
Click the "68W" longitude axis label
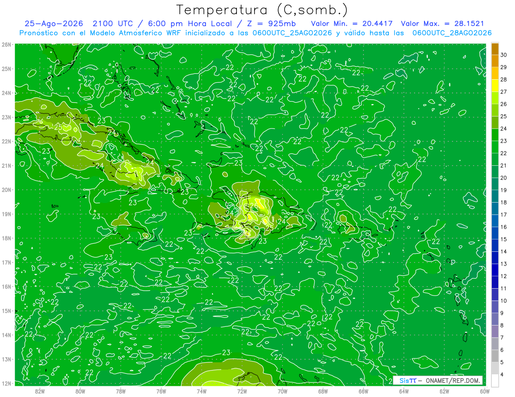(x=323, y=391)
